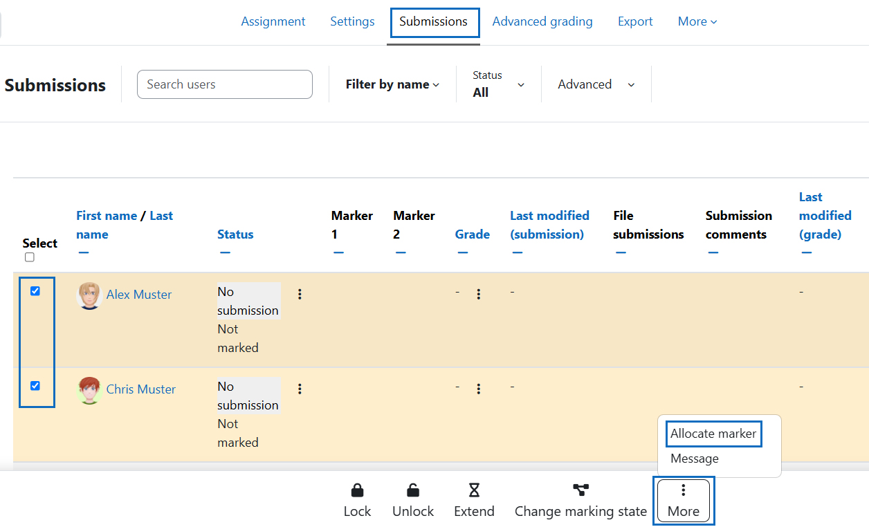Sort by the Status column header

pos(235,234)
